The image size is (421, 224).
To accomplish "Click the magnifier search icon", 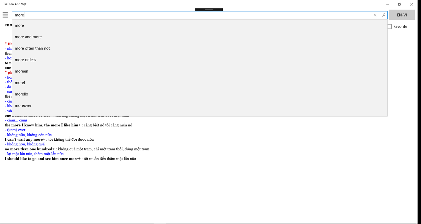I will pos(384,15).
